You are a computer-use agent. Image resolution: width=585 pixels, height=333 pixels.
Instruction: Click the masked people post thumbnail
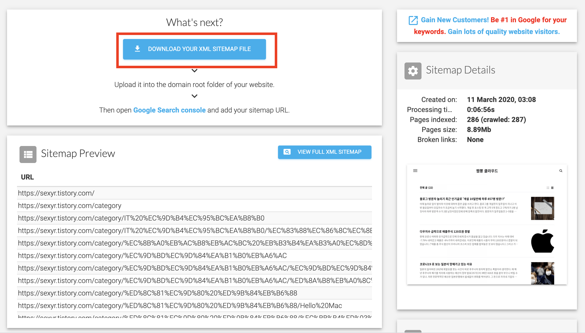pos(542,273)
